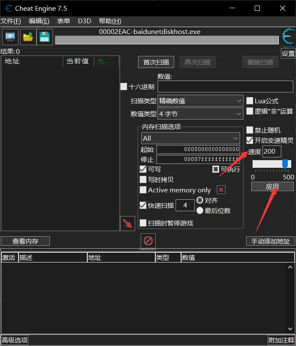Click the open folder icon

coord(28,37)
